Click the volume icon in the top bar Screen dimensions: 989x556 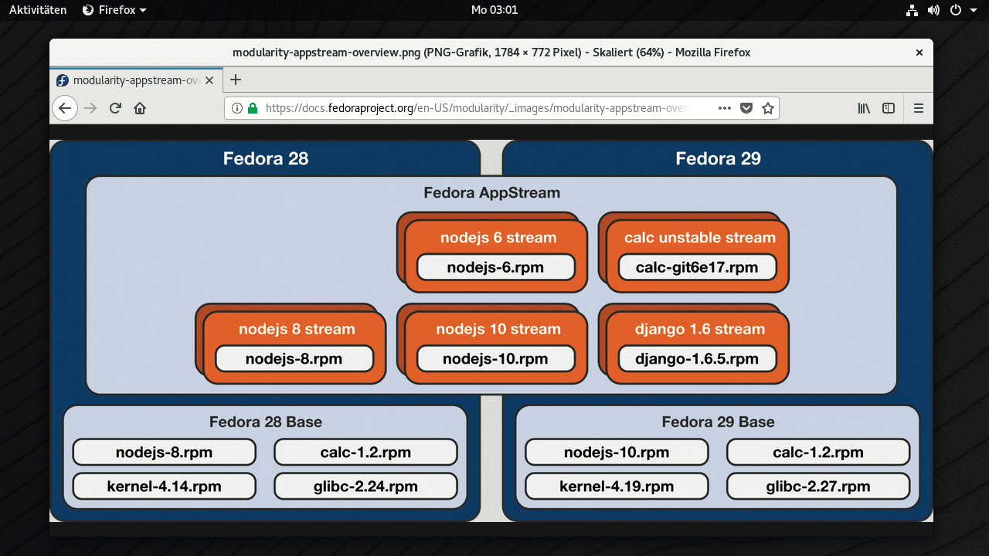tap(933, 10)
